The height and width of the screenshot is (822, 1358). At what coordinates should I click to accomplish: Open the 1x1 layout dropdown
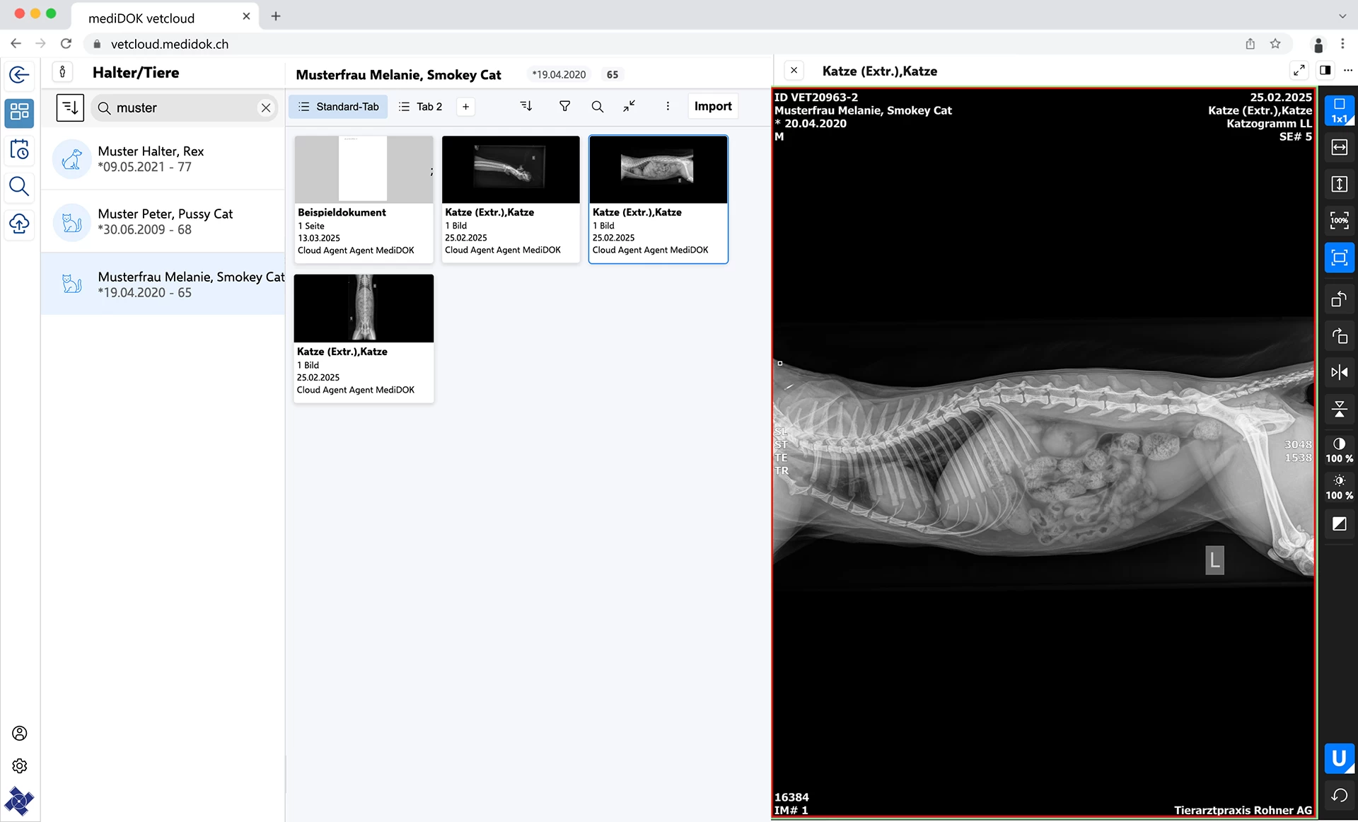click(x=1339, y=110)
